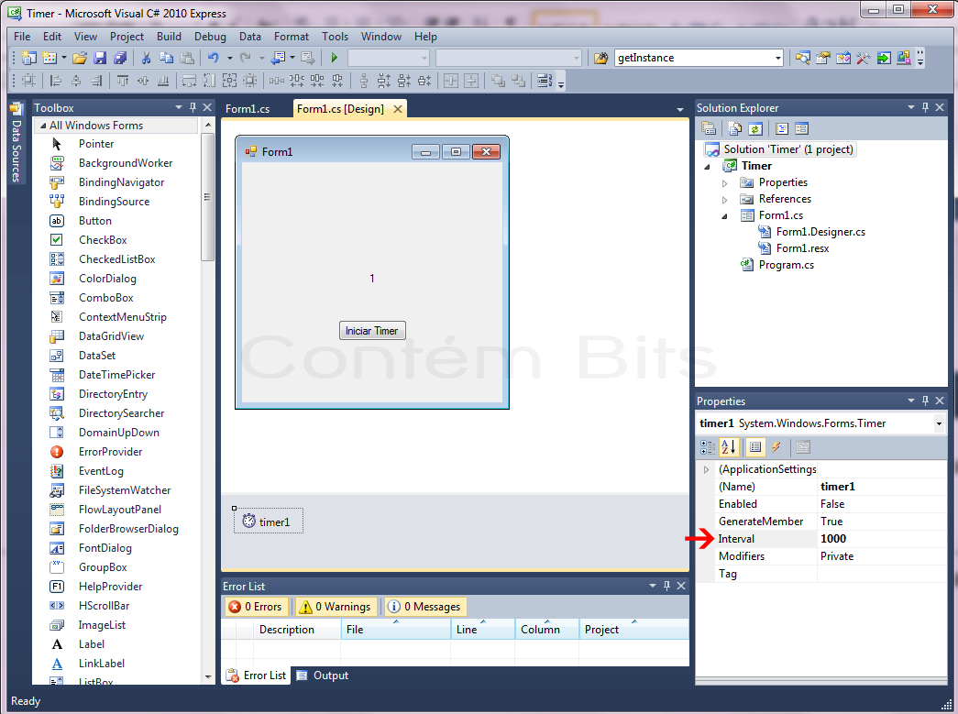
Task: Show events with the lightning bolt icon
Action: click(776, 447)
